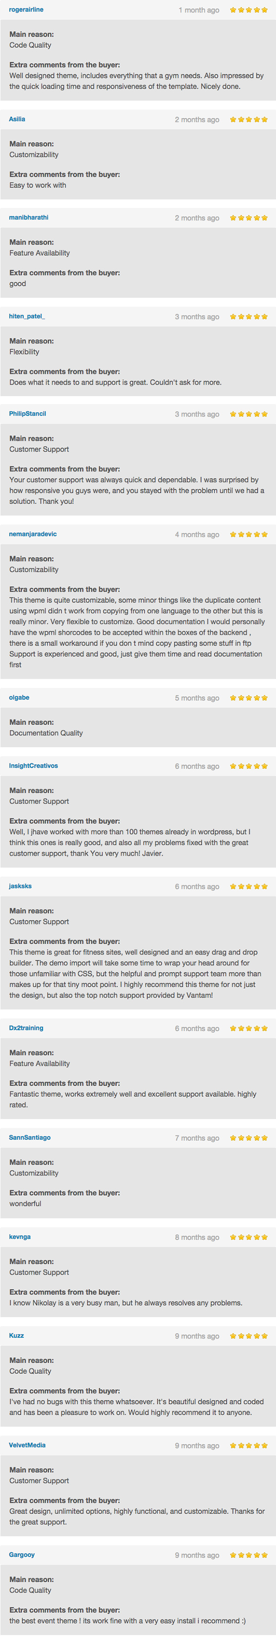The image size is (276, 1644).
Task: Click the star rating on Asilia's review
Action: click(x=249, y=119)
